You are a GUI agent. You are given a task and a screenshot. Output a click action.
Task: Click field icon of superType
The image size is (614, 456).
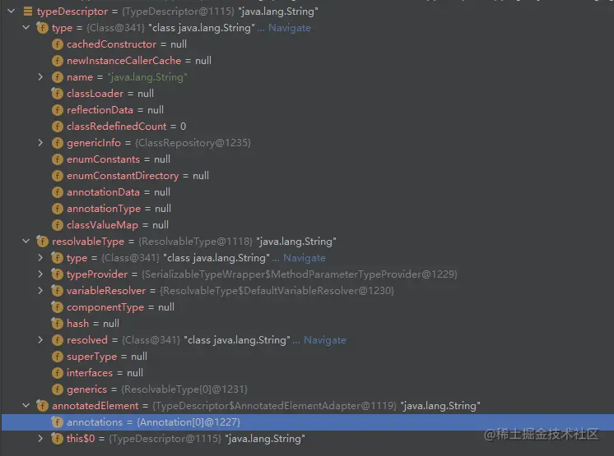click(57, 356)
